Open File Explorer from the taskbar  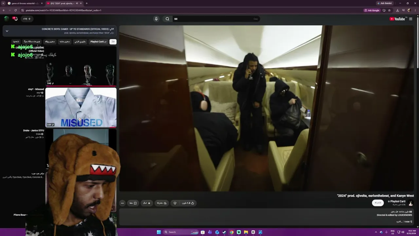[x=246, y=232]
